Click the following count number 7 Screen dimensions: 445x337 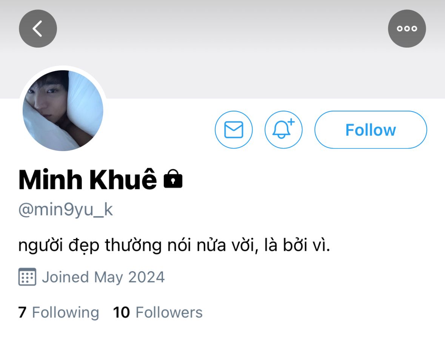(x=22, y=312)
